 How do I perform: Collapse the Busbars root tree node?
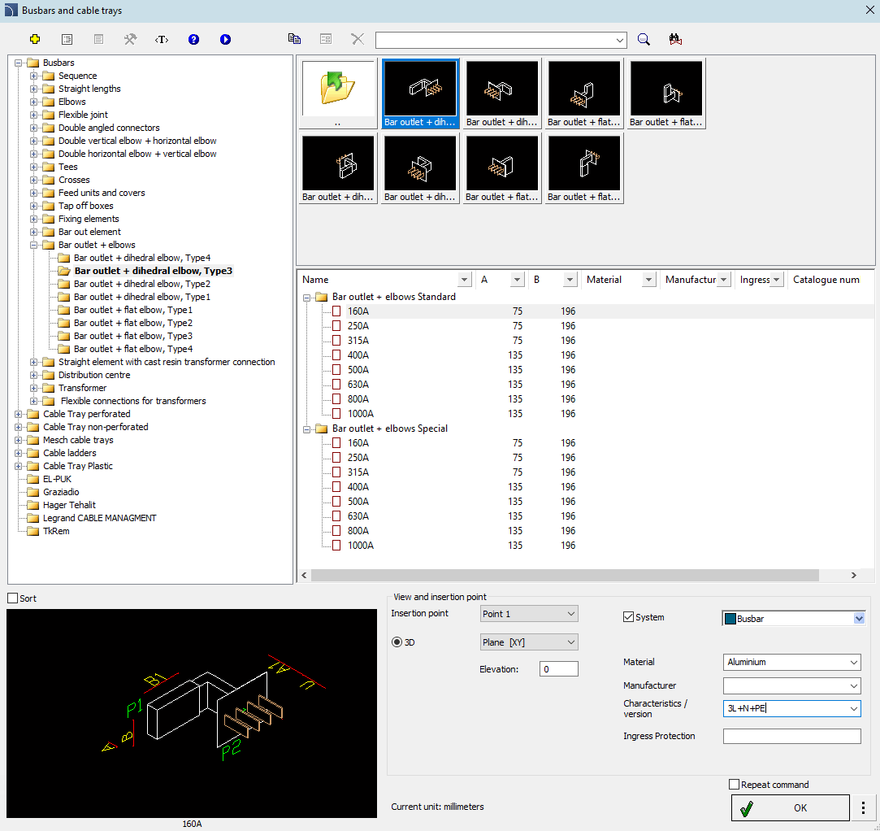tap(19, 63)
